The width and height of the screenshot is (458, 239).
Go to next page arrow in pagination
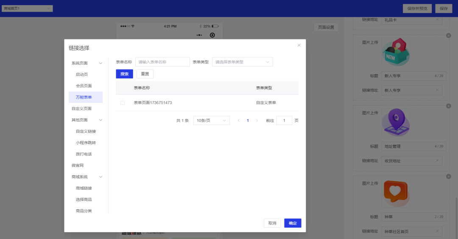[257, 121]
